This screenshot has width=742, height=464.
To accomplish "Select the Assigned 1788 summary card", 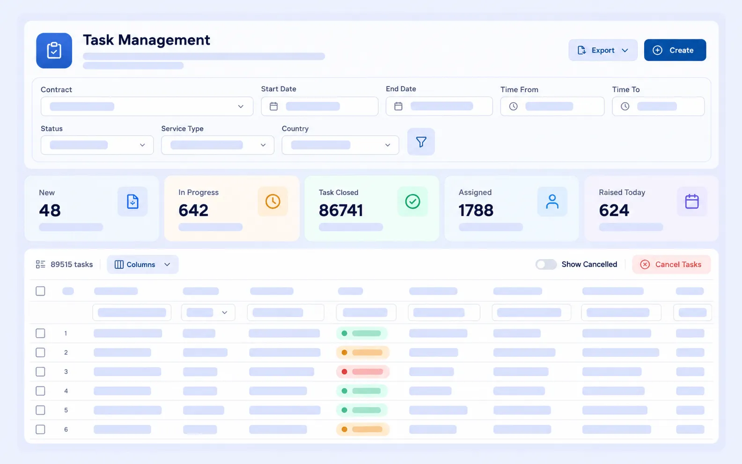I will [512, 209].
